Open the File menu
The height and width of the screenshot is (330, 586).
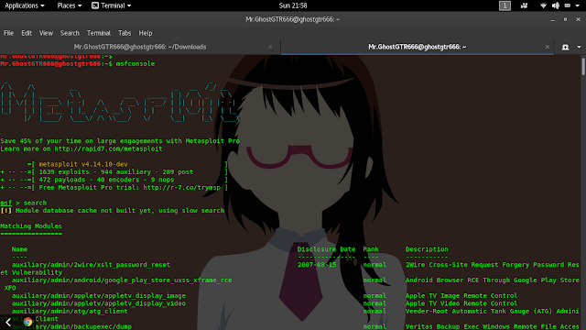(8, 33)
